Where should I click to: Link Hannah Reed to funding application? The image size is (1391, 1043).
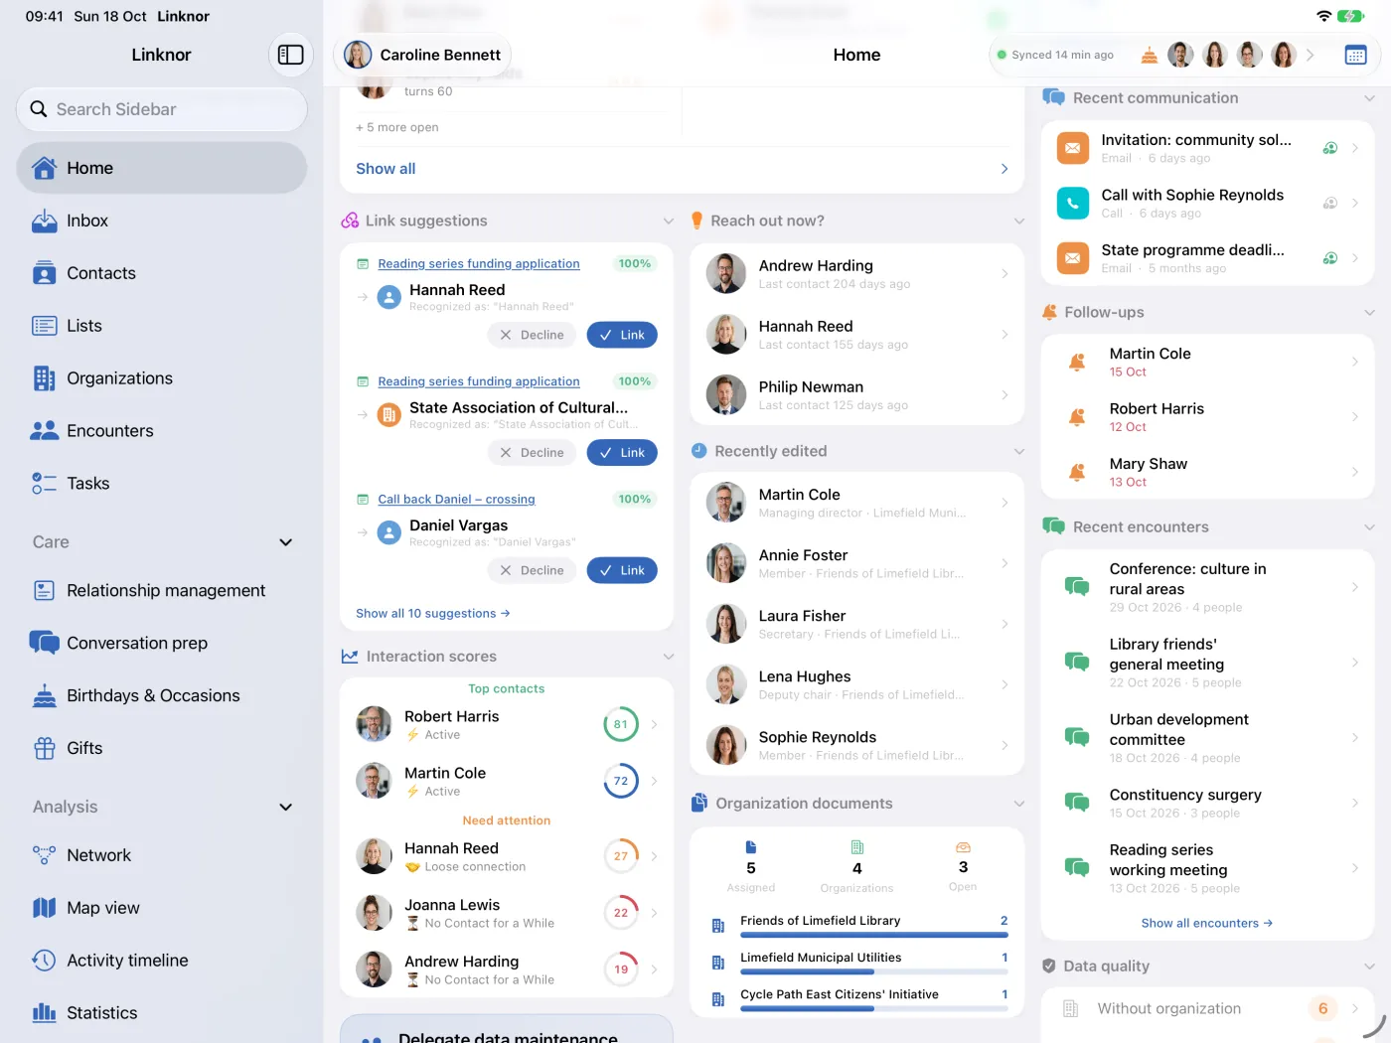click(622, 335)
